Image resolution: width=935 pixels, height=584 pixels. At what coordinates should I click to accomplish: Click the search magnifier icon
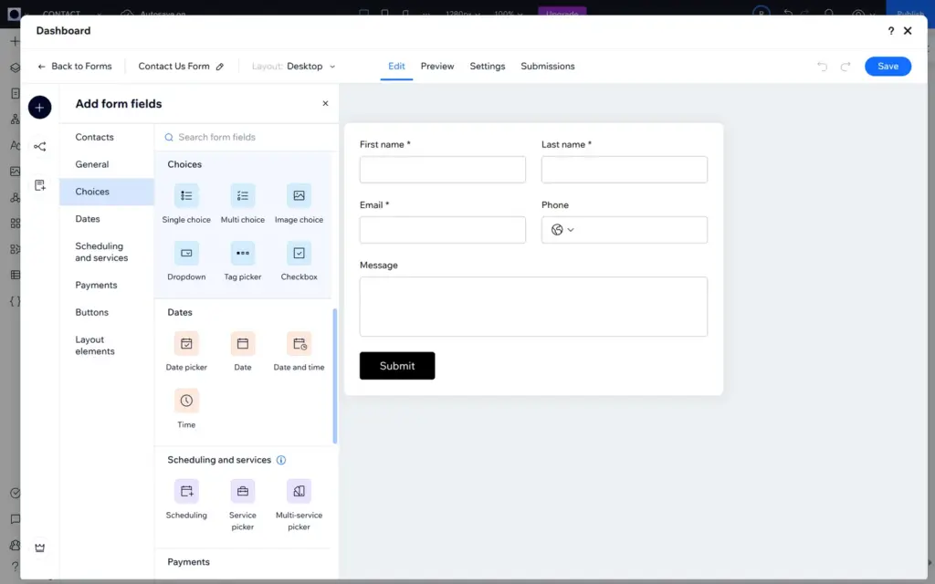click(x=169, y=137)
